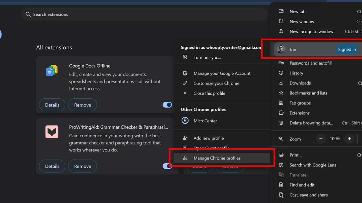The image size is (362, 203).
Task: Click the printer icon beside Print
Action: 281,155
